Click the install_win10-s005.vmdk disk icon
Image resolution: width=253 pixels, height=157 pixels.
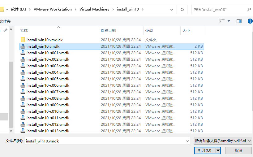pyautogui.click(x=23, y=79)
